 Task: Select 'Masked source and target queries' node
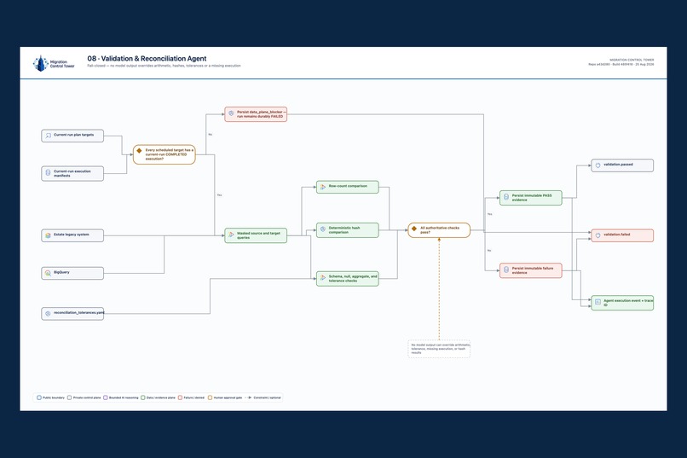click(256, 235)
